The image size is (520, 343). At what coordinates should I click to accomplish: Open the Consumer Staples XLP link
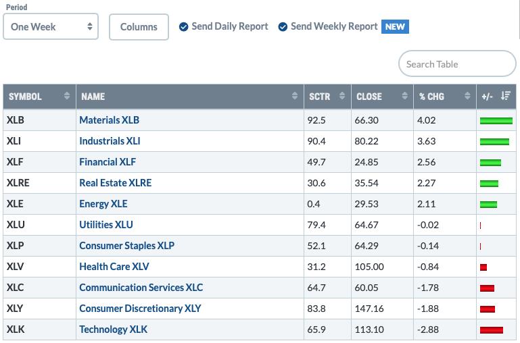coord(126,245)
